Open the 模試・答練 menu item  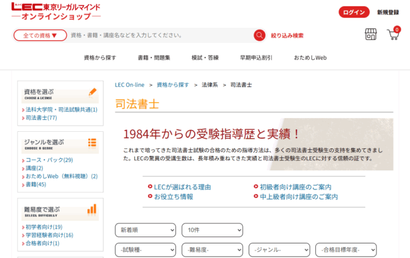205,58
